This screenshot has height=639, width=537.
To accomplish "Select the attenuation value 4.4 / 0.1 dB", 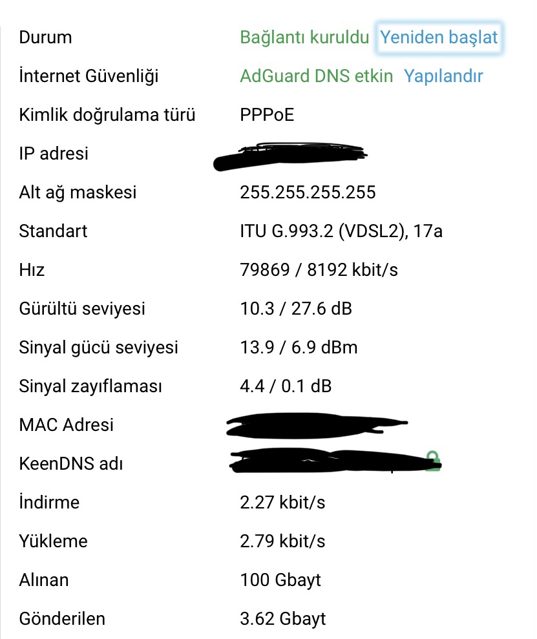I will point(286,386).
